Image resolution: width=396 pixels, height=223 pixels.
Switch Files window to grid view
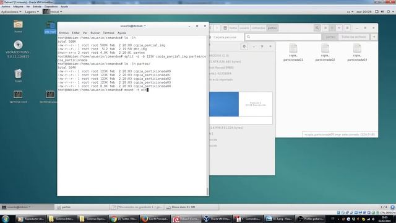332,28
